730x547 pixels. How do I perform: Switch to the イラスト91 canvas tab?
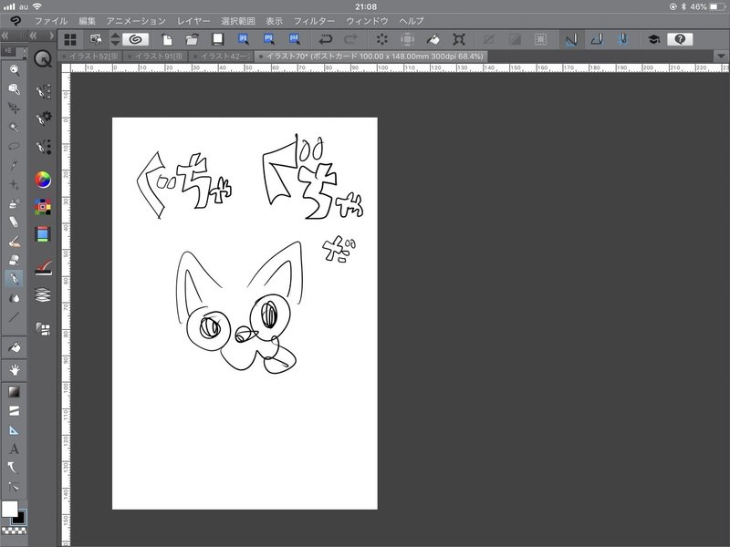pos(157,57)
